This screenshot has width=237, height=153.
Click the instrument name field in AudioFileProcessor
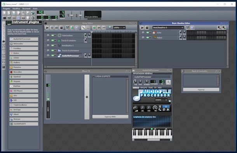152,77
